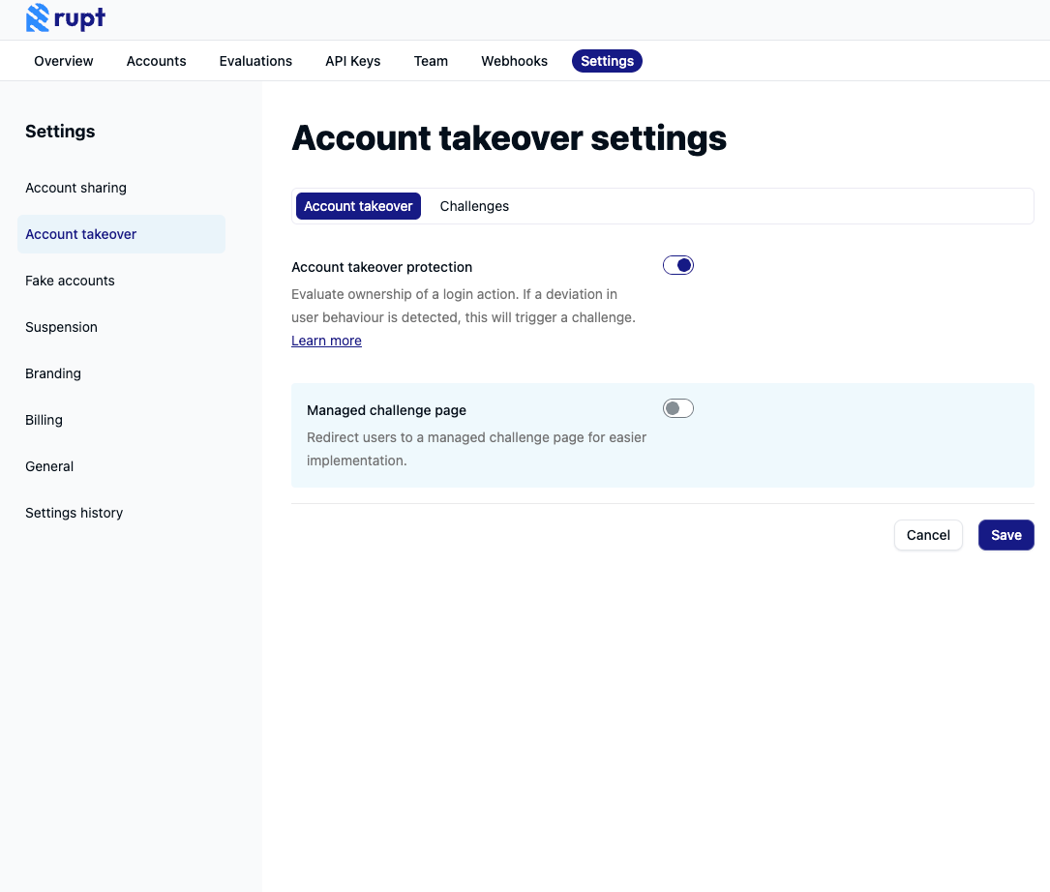View the Settings history
This screenshot has width=1050, height=892.
click(x=74, y=513)
